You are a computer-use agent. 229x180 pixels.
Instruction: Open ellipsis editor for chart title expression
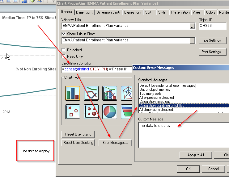coord(193,40)
